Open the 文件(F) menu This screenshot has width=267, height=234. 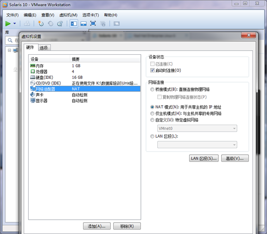(x=13, y=15)
